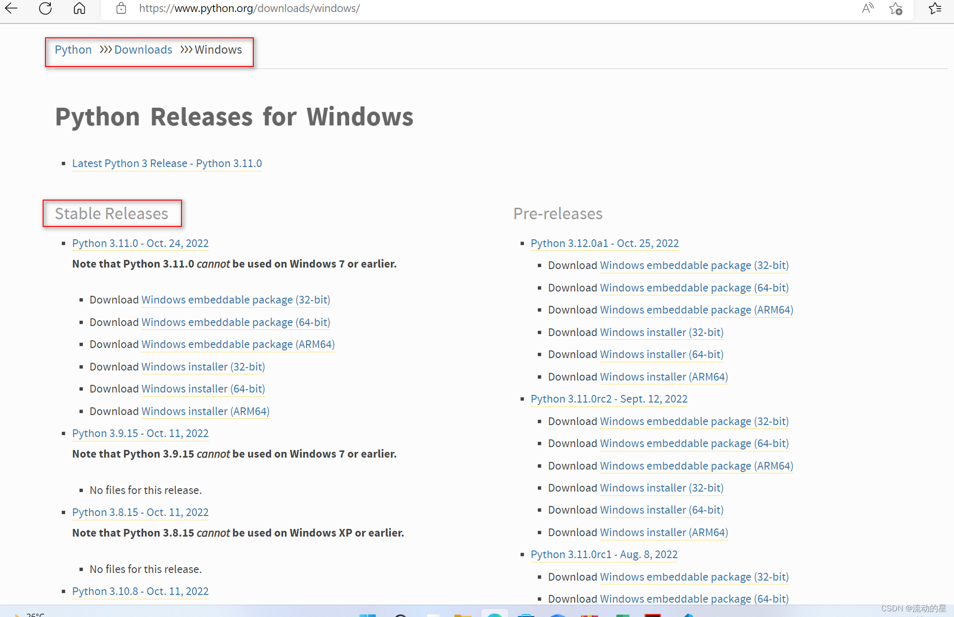The image size is (954, 617).
Task: Open Windows Start button on taskbar
Action: 368,615
